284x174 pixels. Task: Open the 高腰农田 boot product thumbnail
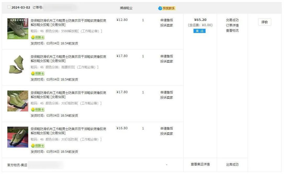pos(18,65)
